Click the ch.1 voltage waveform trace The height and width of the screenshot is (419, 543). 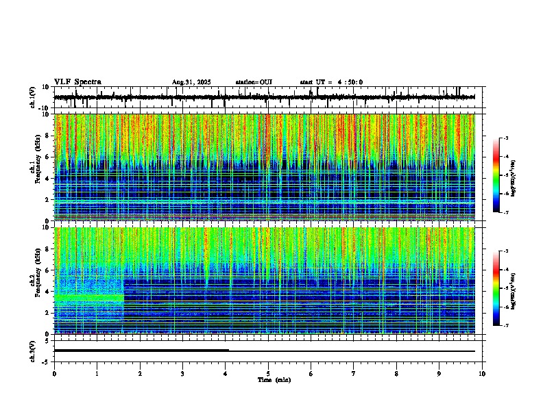pos(264,97)
